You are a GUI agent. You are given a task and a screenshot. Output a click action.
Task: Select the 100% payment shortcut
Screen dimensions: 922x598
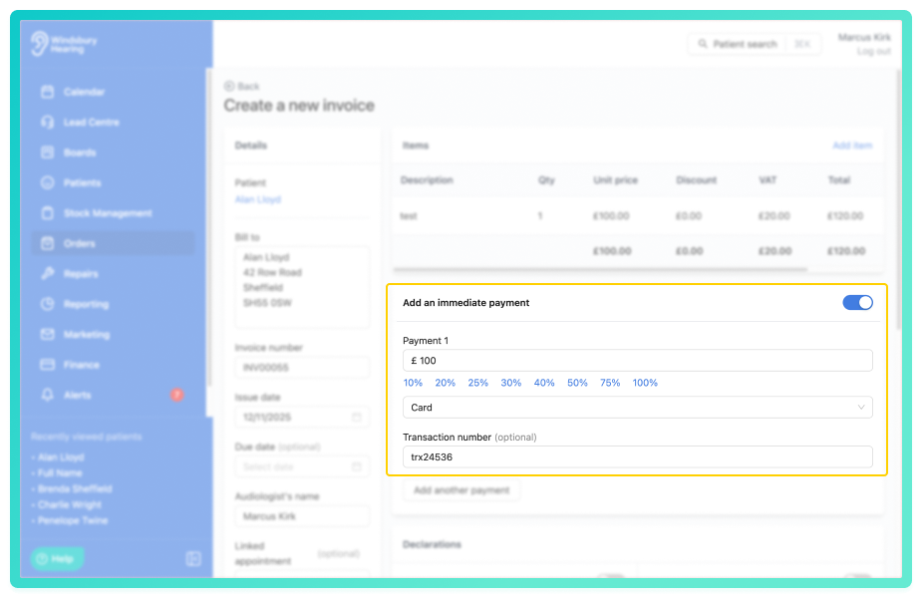pos(645,383)
